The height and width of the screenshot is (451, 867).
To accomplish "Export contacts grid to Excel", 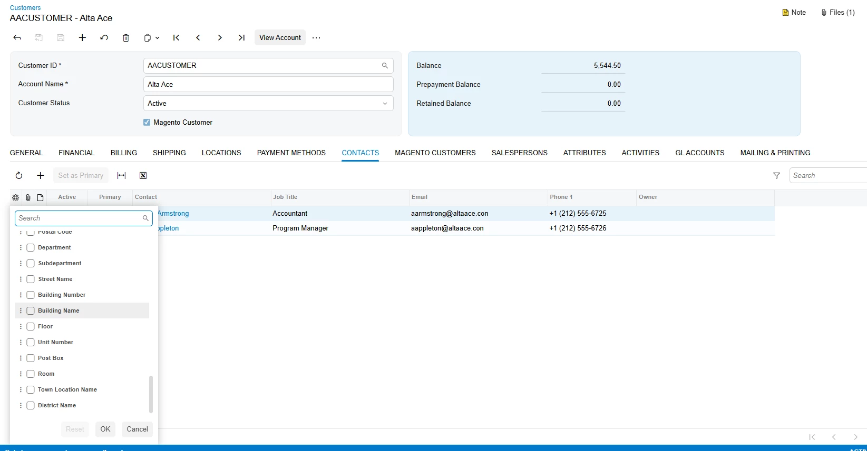I will tap(143, 176).
